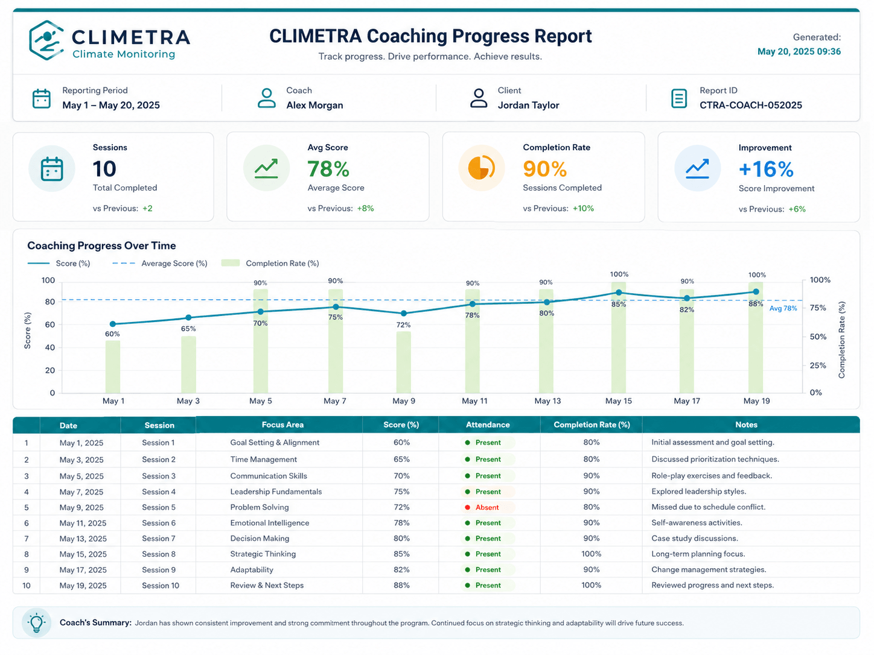Click the Coach's Summary lightbulb icon

pyautogui.click(x=36, y=622)
